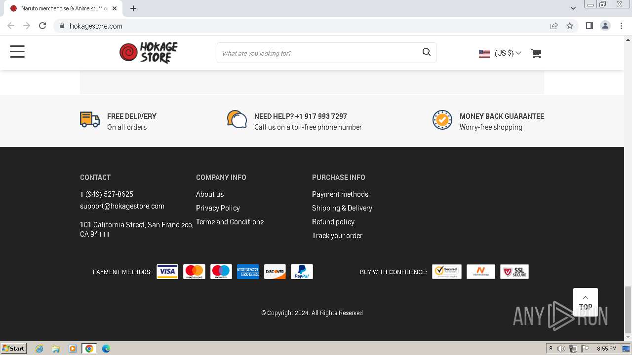Click the Secured trust badge
Screen dimensions: 632x355
(x=447, y=272)
